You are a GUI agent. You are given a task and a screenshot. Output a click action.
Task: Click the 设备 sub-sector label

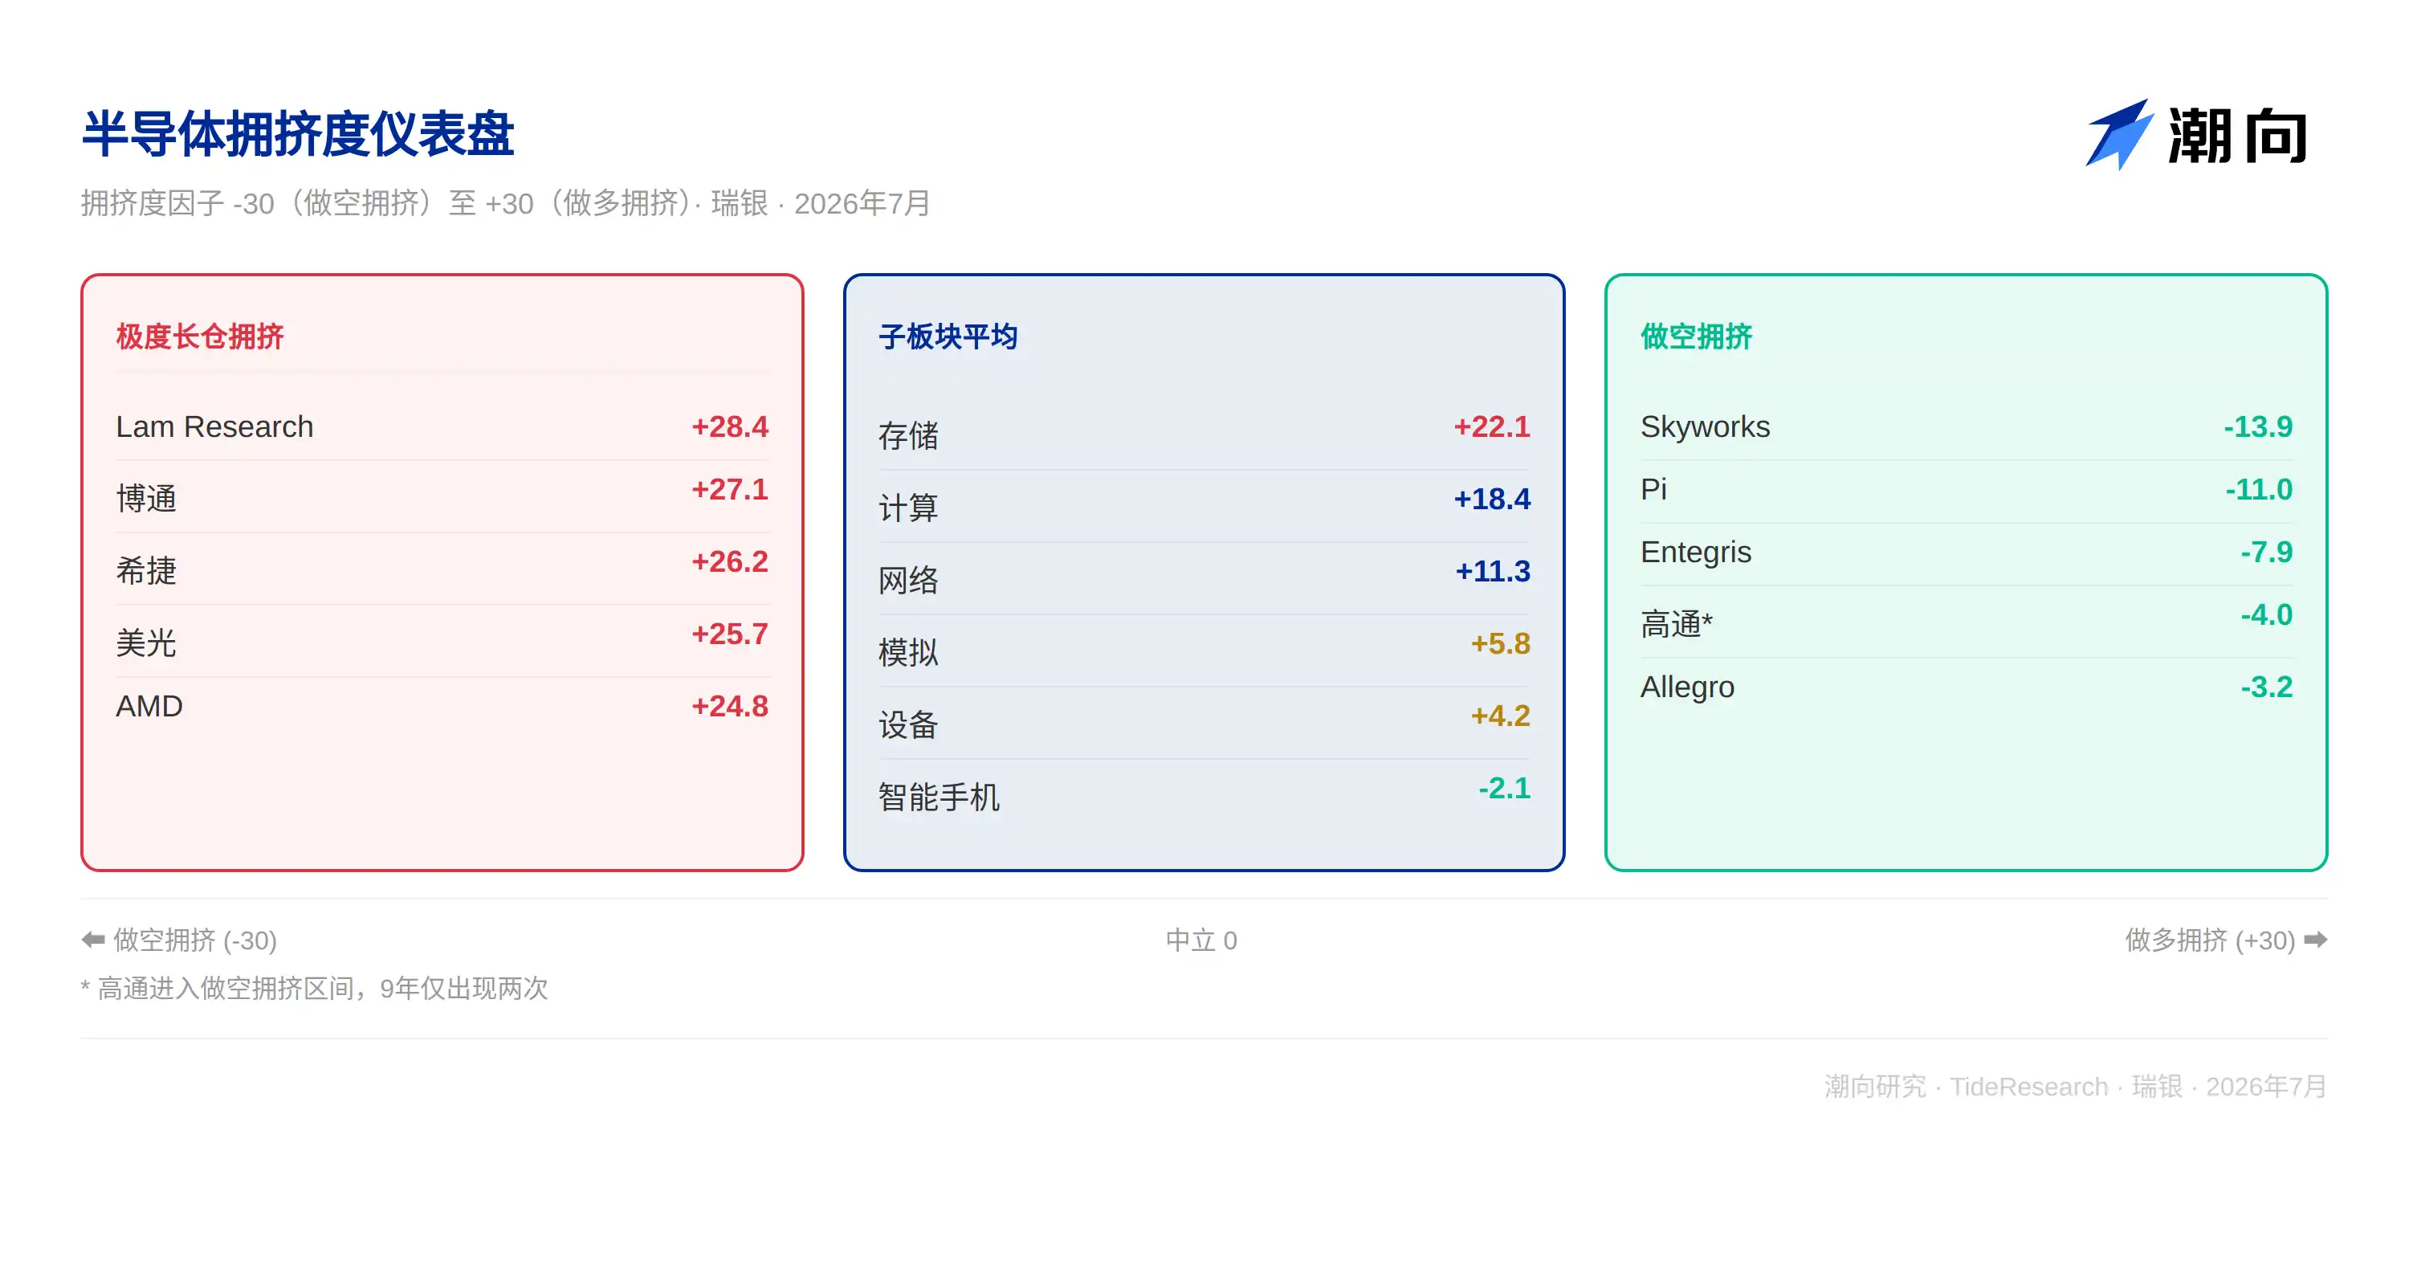[x=908, y=724]
